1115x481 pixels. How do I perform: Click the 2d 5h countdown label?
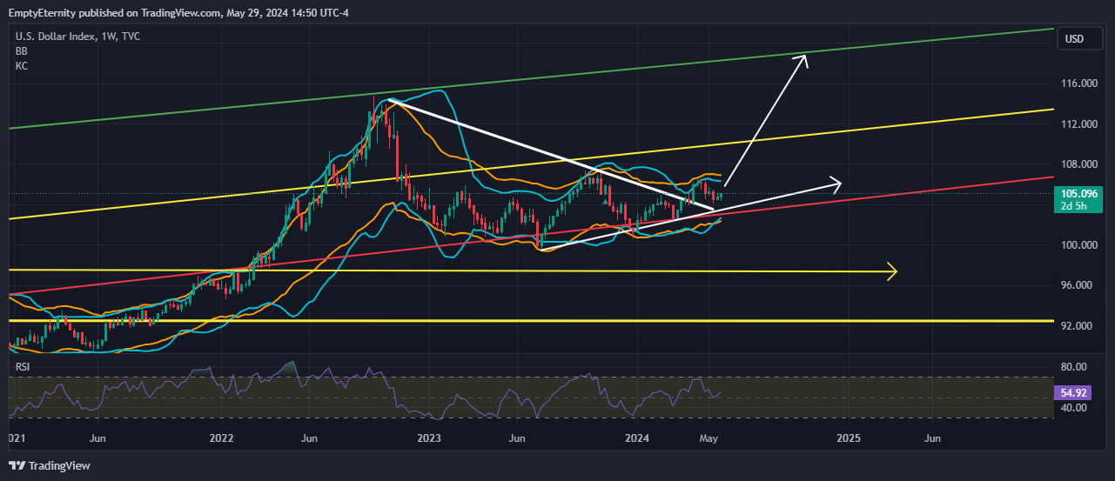pos(1072,206)
